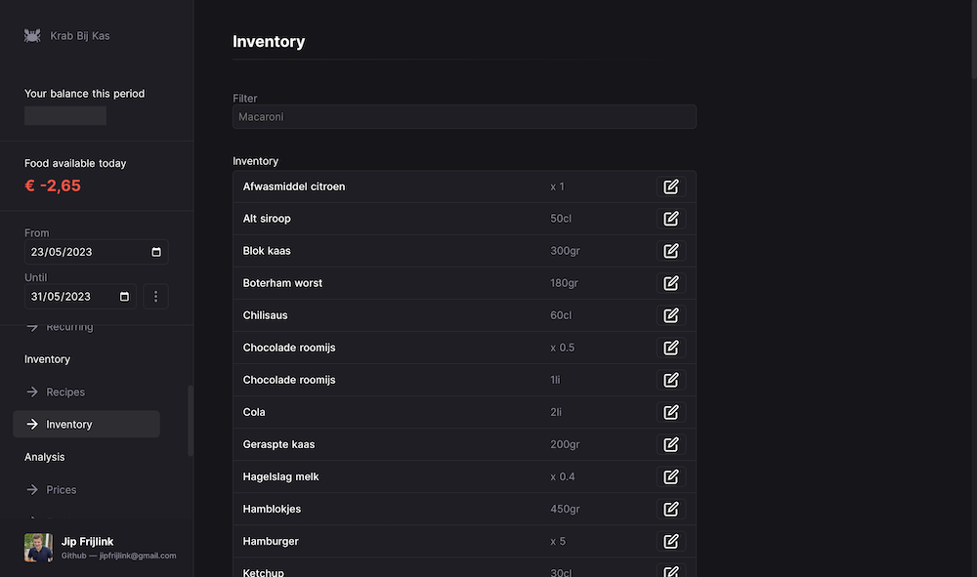
Task: Navigate to the Recurring page
Action: pos(69,327)
